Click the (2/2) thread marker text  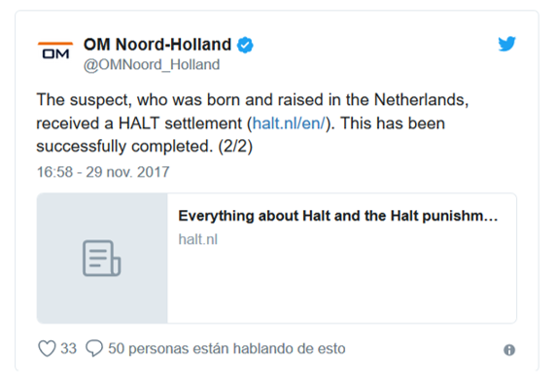(235, 147)
